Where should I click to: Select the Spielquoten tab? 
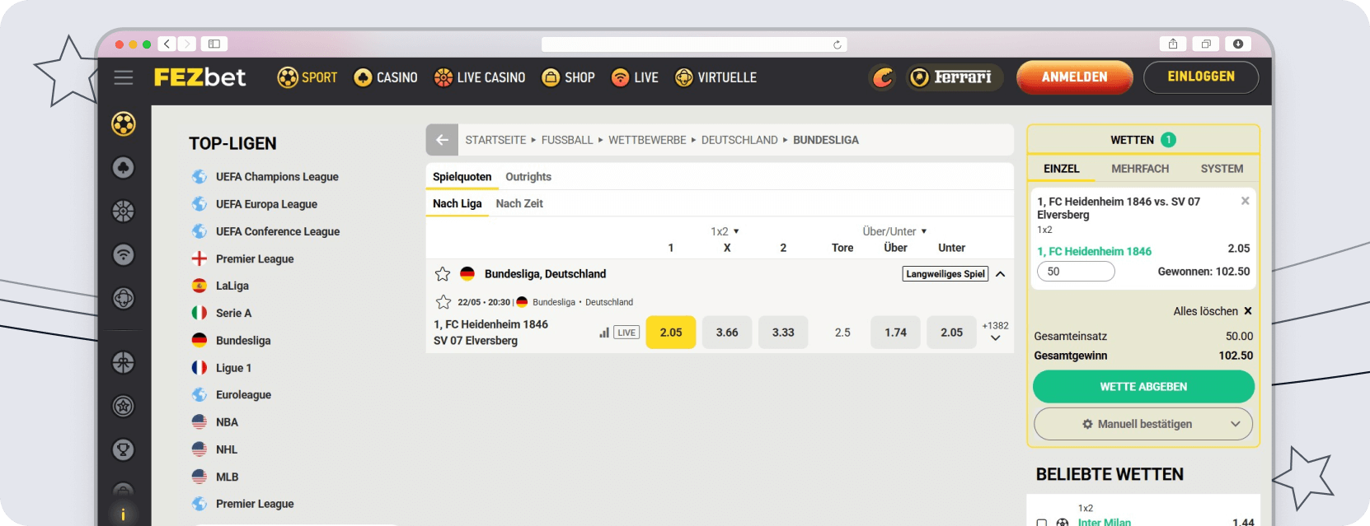coord(462,177)
